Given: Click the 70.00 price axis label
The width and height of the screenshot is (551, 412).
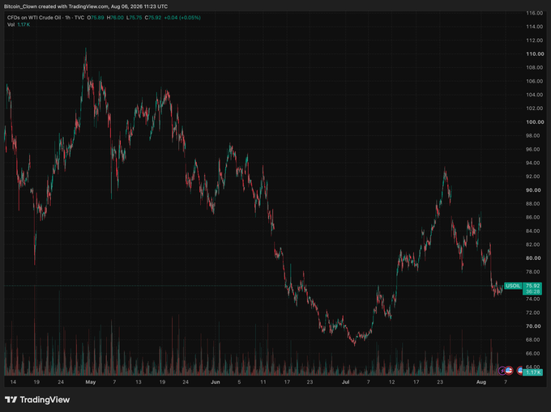Looking at the screenshot, I should click(533, 326).
